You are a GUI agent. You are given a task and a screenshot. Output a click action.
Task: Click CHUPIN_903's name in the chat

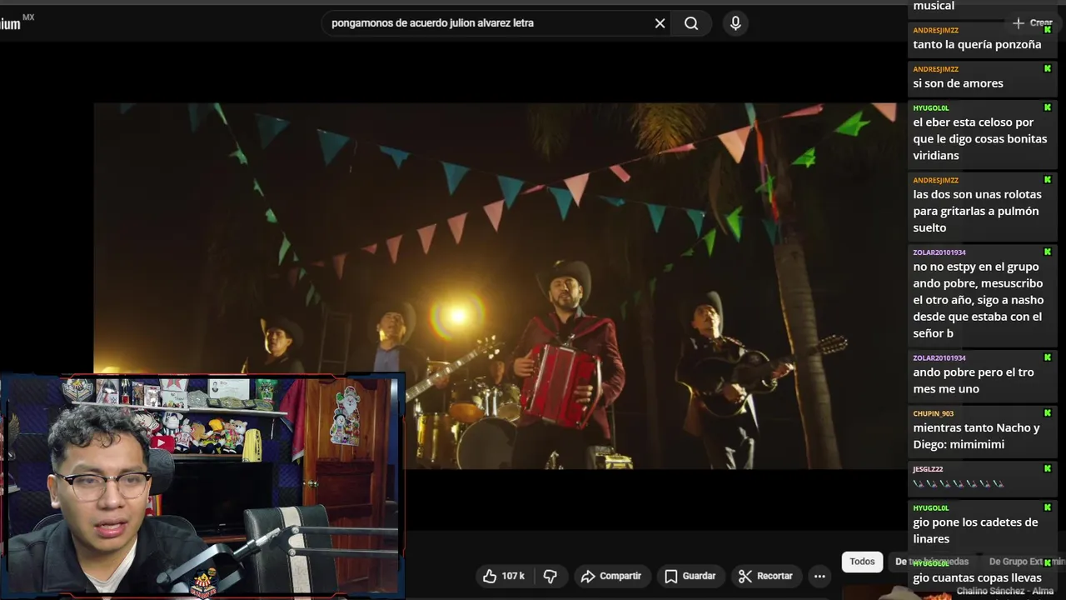tap(934, 413)
